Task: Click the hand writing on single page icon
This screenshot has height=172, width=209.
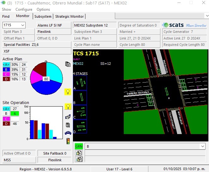Action: pyautogui.click(x=79, y=153)
